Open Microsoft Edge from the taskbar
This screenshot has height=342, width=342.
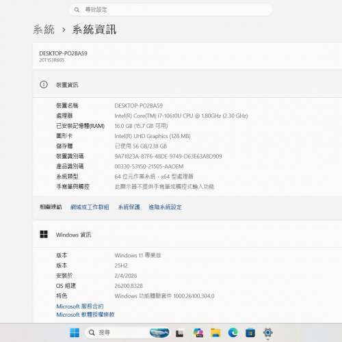(233, 332)
